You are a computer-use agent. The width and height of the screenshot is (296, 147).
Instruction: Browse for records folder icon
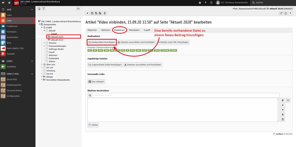tap(288, 100)
